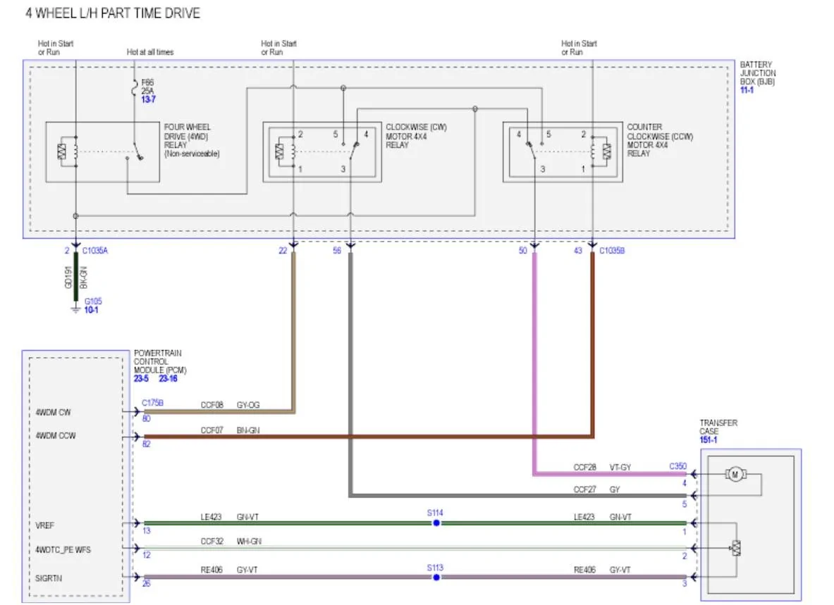
Task: Open the 10-1 ground reference link
Action: (x=91, y=310)
